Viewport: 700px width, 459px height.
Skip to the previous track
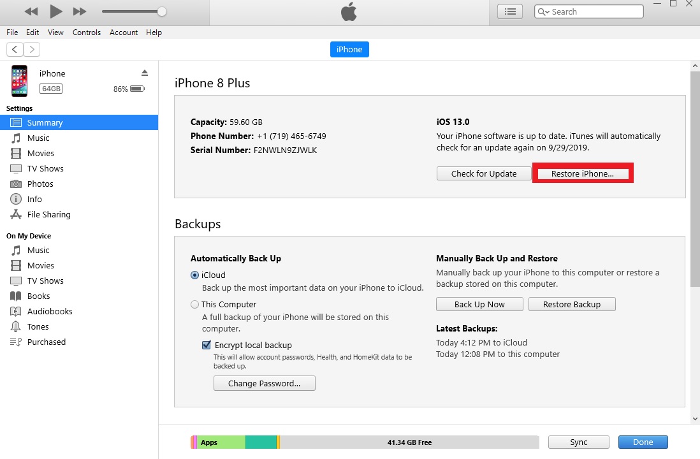tap(31, 11)
